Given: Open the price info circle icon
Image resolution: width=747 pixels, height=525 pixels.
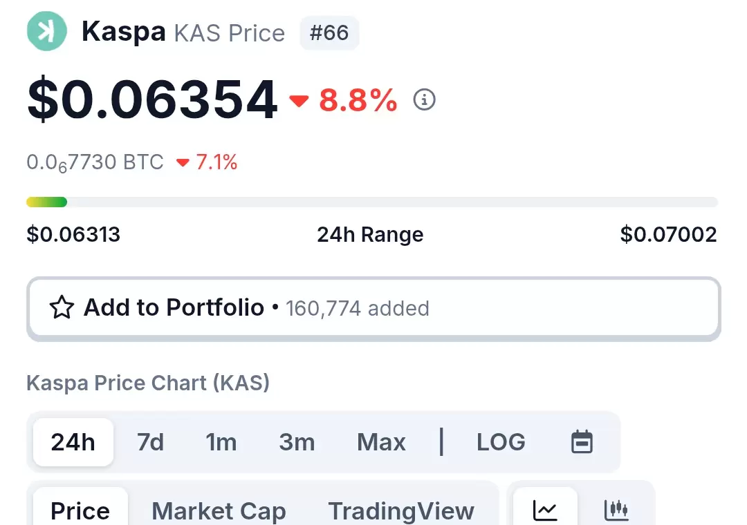Looking at the screenshot, I should (424, 99).
